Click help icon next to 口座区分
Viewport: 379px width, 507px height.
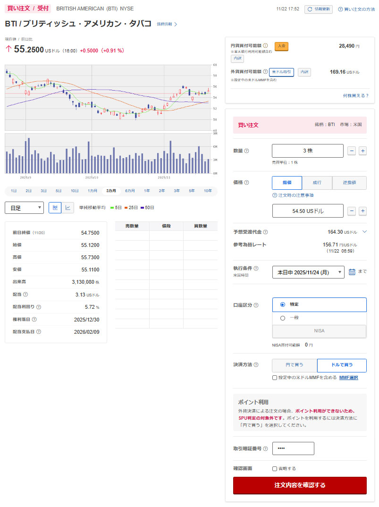tap(256, 305)
